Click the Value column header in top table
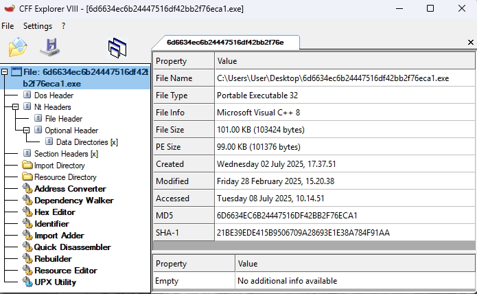The image size is (477, 294). (x=345, y=61)
